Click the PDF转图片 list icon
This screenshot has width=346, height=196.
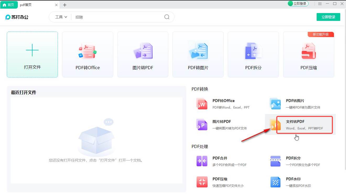[275, 104]
